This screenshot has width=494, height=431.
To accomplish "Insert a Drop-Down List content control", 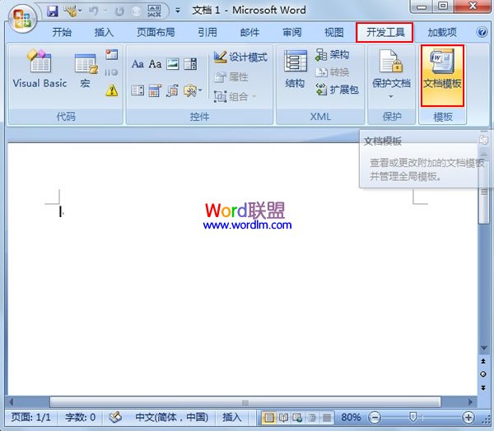I will pyautogui.click(x=137, y=90).
